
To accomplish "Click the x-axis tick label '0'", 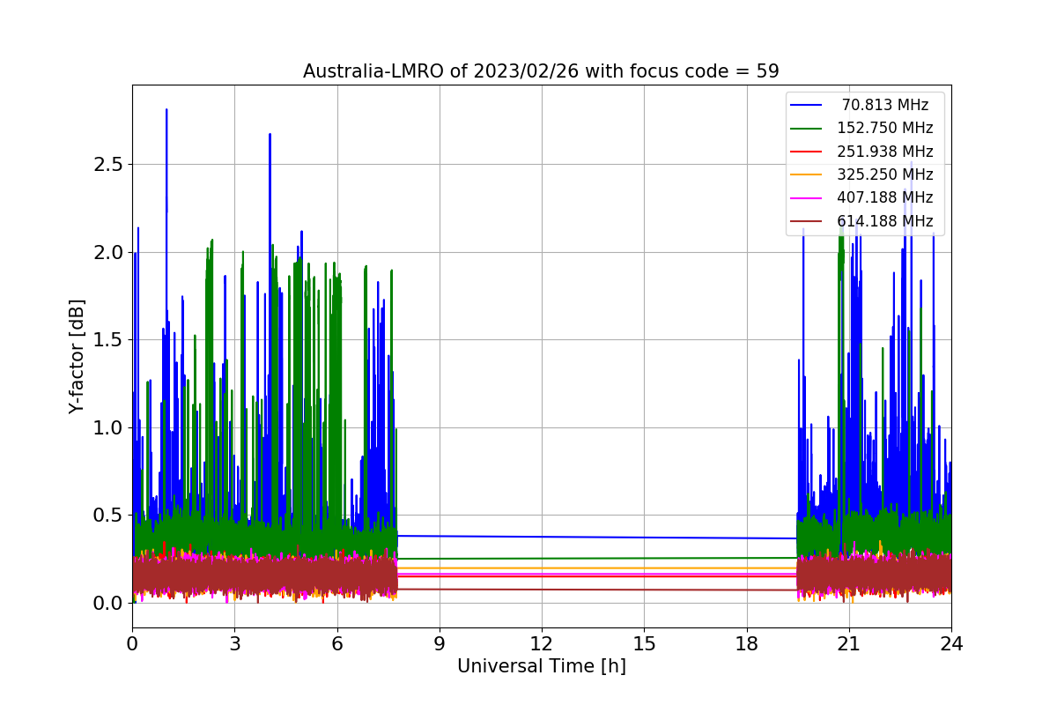I will tap(132, 644).
